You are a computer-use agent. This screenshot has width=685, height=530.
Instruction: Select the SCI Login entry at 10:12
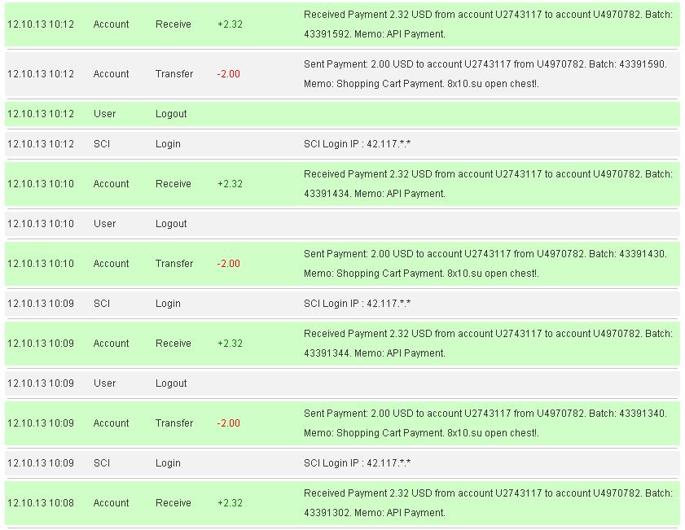tap(168, 144)
